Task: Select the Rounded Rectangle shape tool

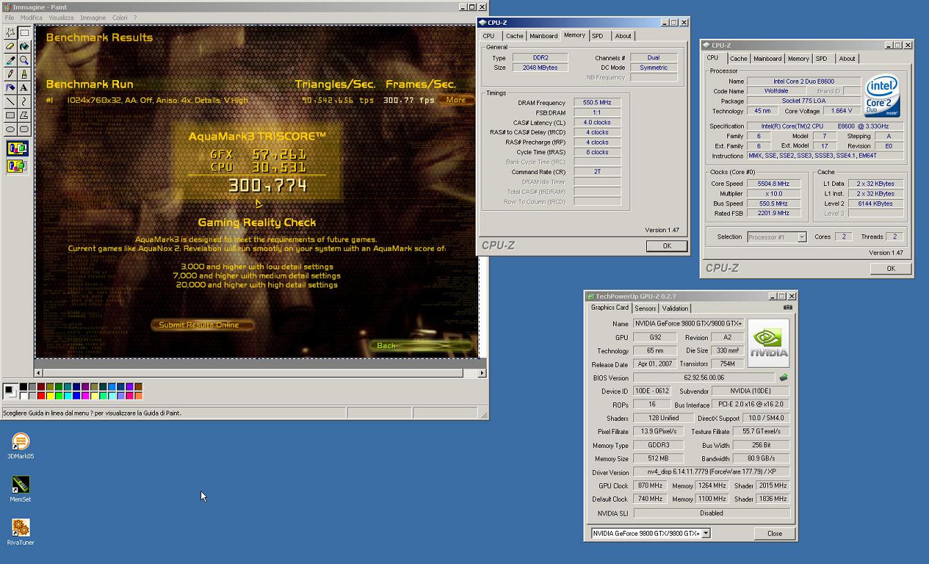Action: (24, 129)
